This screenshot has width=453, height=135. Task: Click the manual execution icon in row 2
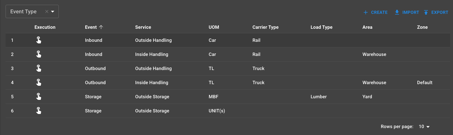click(39, 54)
